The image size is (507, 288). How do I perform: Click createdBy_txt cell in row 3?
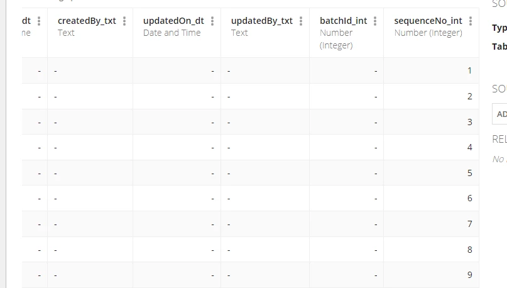pyautogui.click(x=90, y=122)
